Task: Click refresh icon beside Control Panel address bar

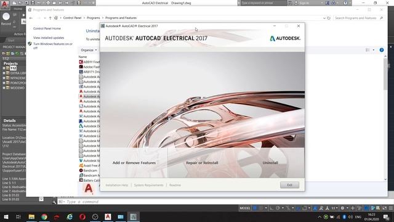Action: coord(329,18)
